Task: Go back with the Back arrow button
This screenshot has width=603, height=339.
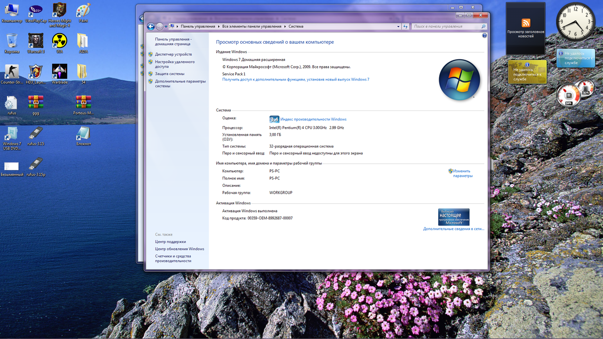Action: click(x=151, y=26)
